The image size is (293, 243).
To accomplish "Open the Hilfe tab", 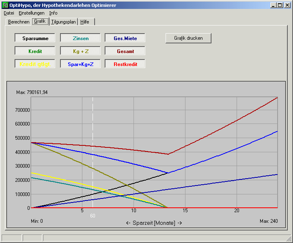I will tap(85, 22).
